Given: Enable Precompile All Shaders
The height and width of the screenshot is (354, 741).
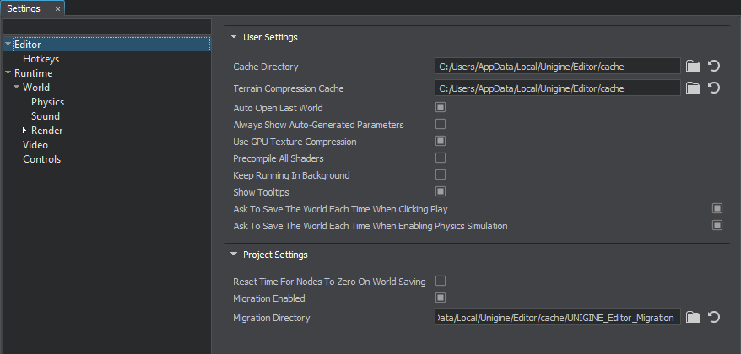Looking at the screenshot, I should click(440, 158).
